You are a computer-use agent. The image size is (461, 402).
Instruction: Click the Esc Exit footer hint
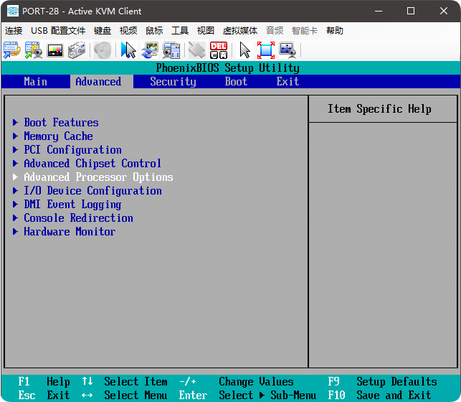pyautogui.click(x=44, y=396)
